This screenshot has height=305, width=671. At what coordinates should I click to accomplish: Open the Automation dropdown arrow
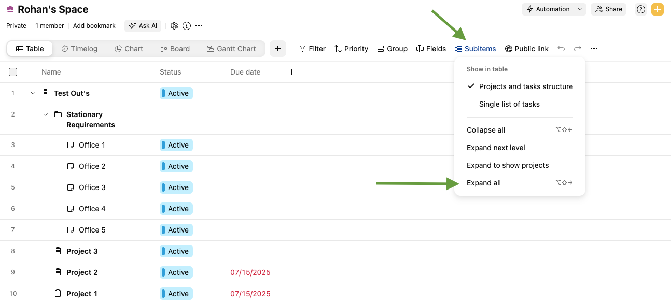tap(580, 9)
